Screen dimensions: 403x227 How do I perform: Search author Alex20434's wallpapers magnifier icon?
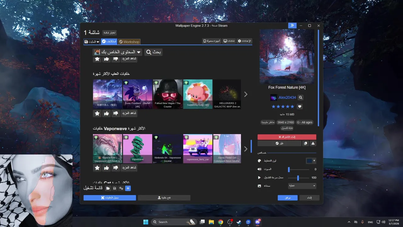(x=301, y=98)
